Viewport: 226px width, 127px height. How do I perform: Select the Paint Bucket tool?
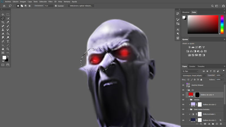click(8, 34)
